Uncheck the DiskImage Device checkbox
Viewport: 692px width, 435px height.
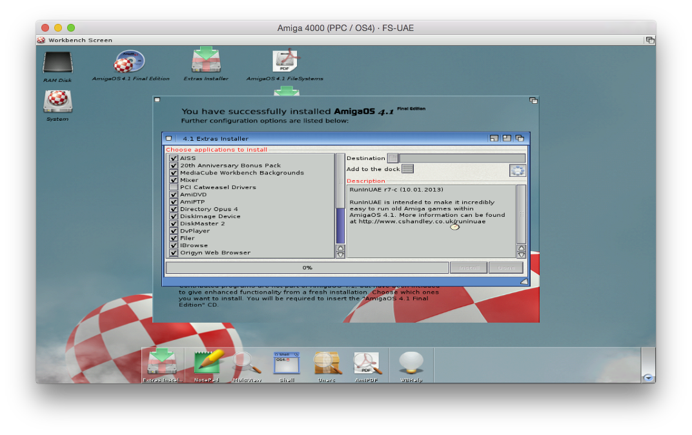point(174,216)
